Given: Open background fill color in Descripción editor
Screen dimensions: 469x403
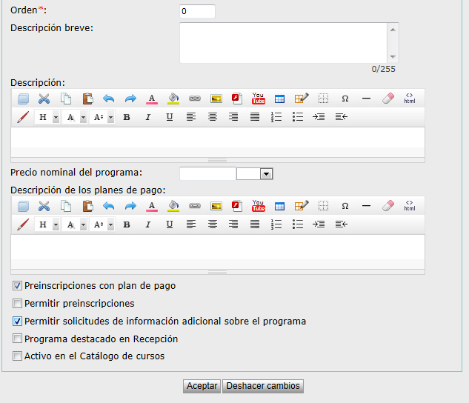Looking at the screenshot, I should click(173, 99).
